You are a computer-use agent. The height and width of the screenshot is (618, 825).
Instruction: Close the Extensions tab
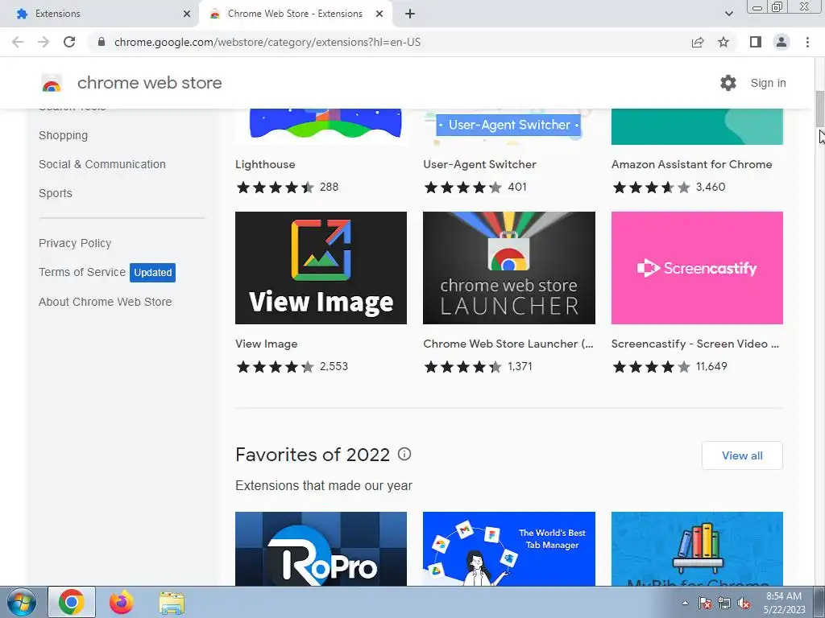187,14
